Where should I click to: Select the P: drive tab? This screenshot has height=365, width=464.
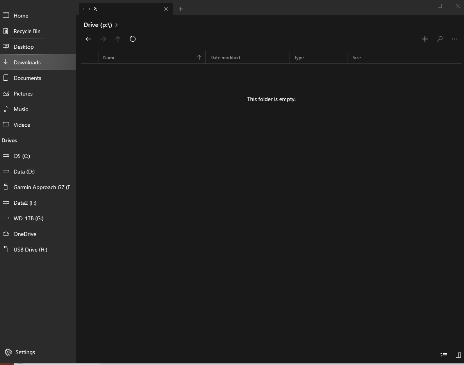pyautogui.click(x=126, y=9)
